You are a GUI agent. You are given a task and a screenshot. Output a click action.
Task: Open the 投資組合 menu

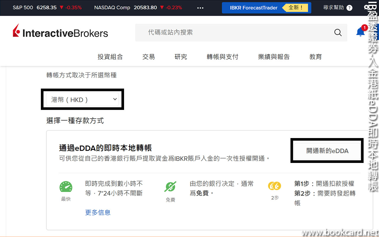tap(110, 57)
